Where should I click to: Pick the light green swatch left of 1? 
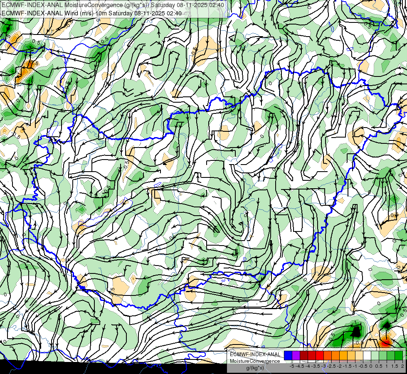point(383,356)
